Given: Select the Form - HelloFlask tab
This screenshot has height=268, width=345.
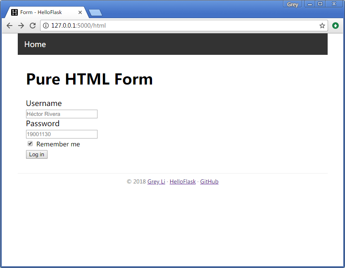Looking at the screenshot, I should point(47,12).
